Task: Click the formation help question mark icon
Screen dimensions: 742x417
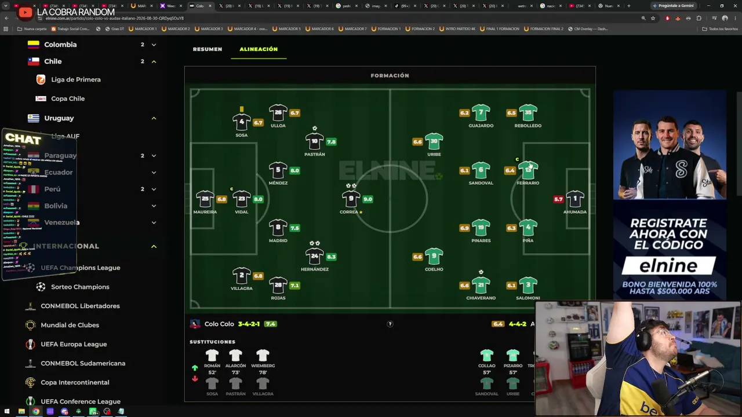Action: (x=390, y=324)
